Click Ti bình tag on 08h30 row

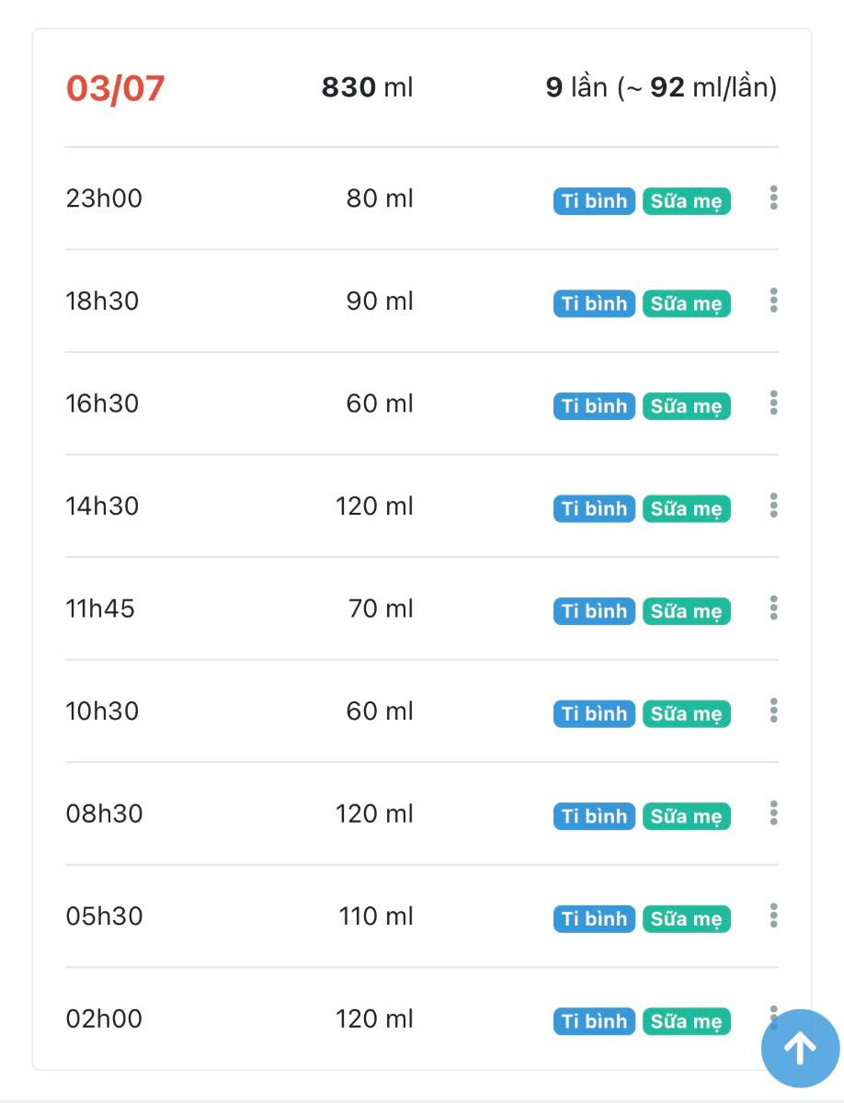pyautogui.click(x=594, y=816)
